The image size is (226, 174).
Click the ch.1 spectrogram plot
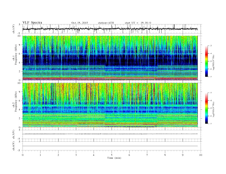coord(110,58)
